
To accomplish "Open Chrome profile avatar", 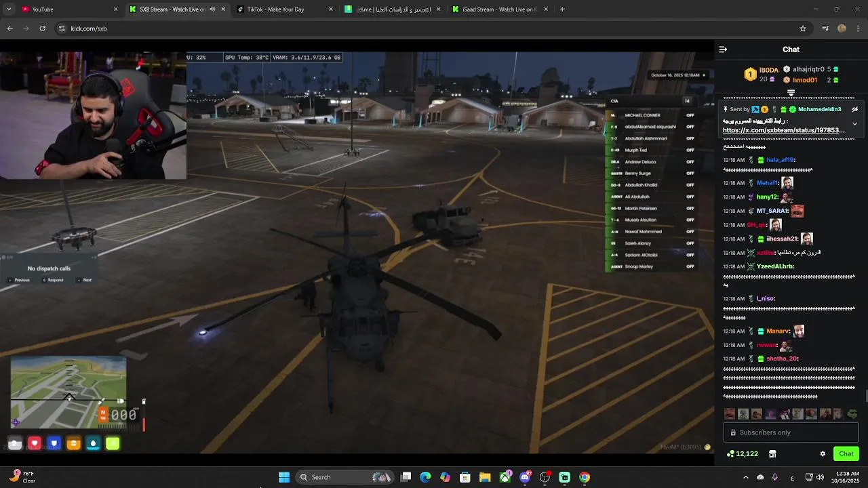I will pos(842,28).
